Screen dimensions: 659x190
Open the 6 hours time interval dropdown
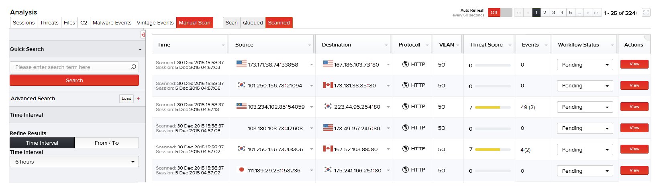[74, 162]
